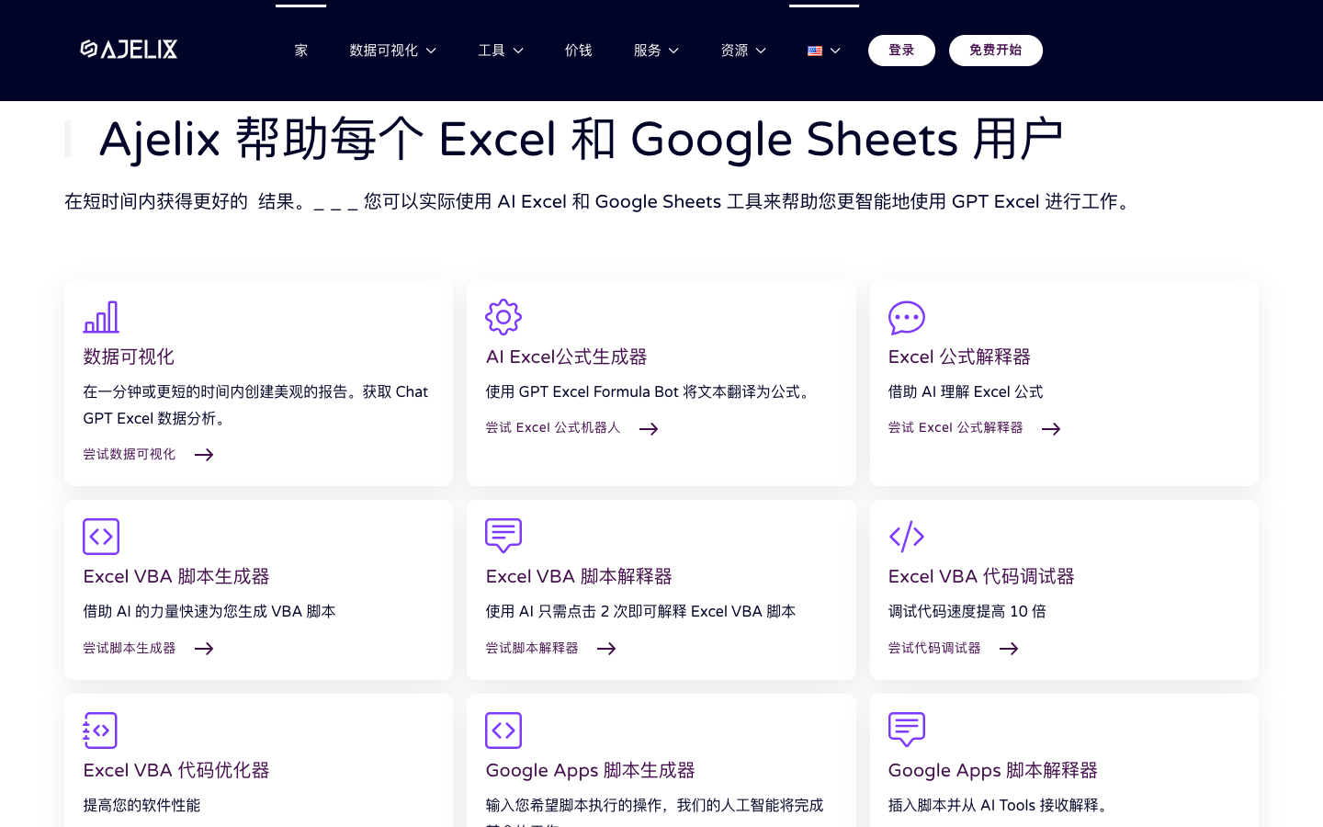
Task: Click the chat bubble icon for Excel 公式解释器
Action: (907, 318)
